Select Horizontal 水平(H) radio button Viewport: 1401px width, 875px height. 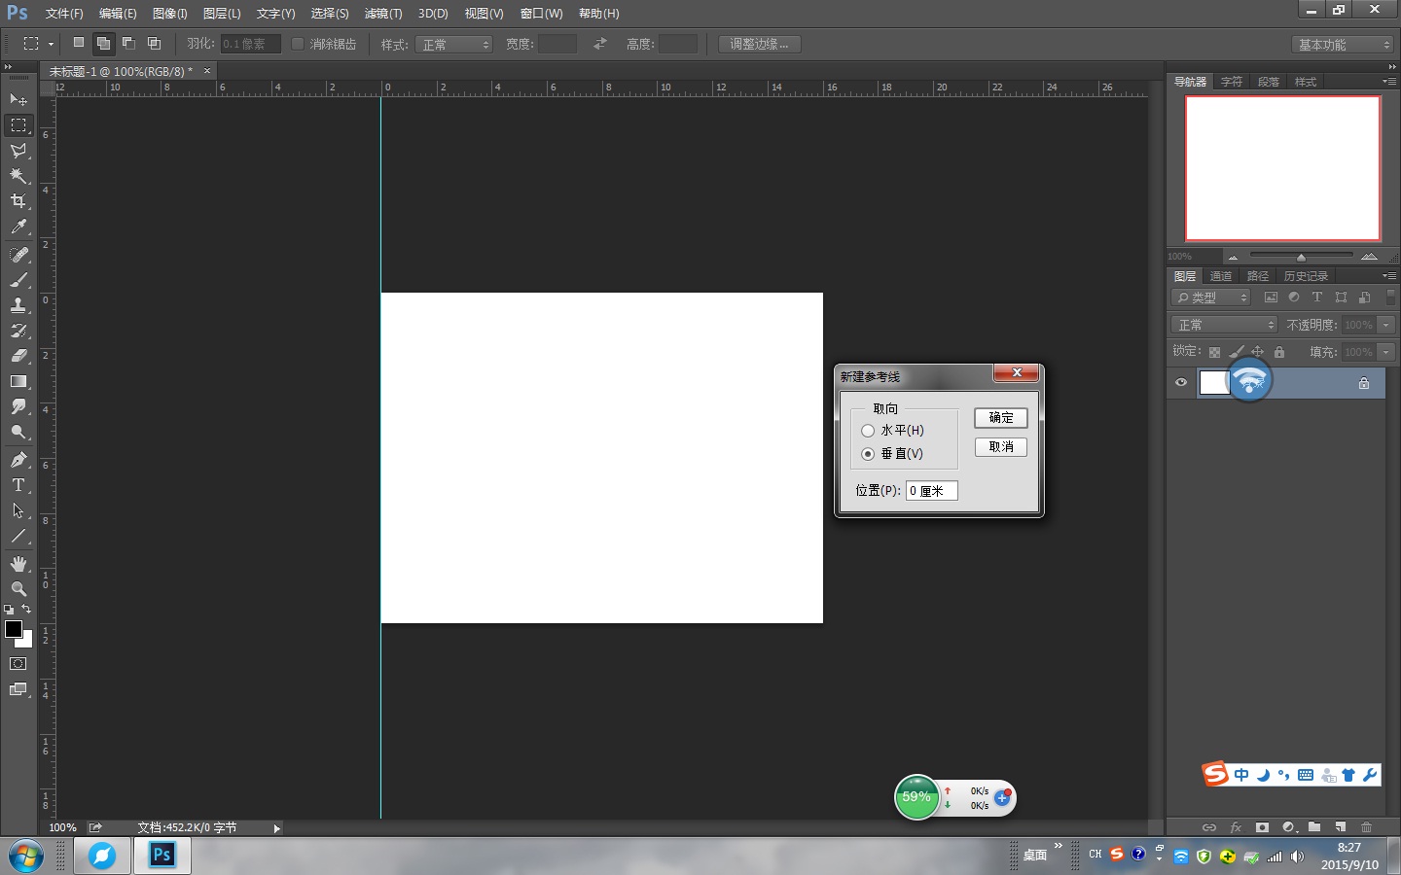(868, 431)
